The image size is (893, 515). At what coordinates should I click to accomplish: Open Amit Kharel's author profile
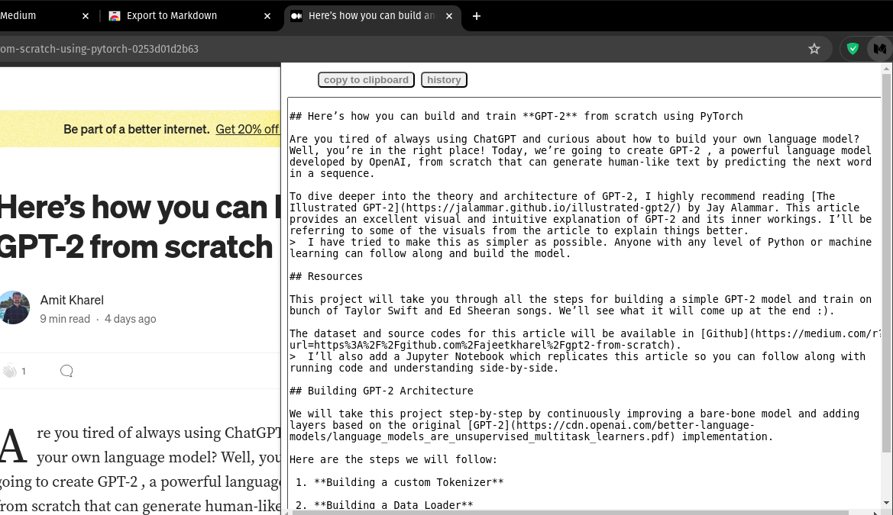click(72, 300)
